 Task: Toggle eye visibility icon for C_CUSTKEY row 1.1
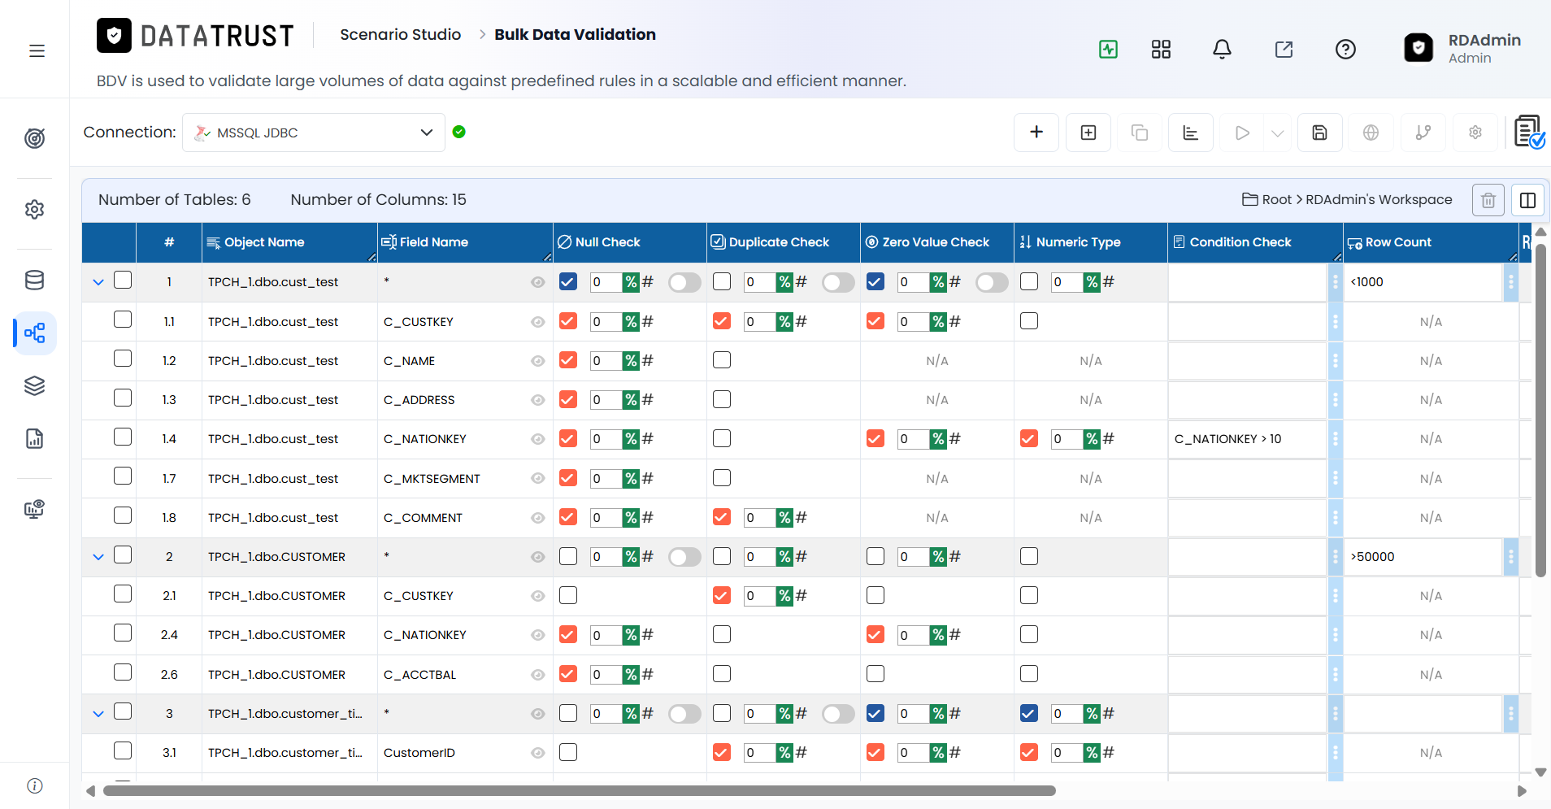[x=537, y=322]
